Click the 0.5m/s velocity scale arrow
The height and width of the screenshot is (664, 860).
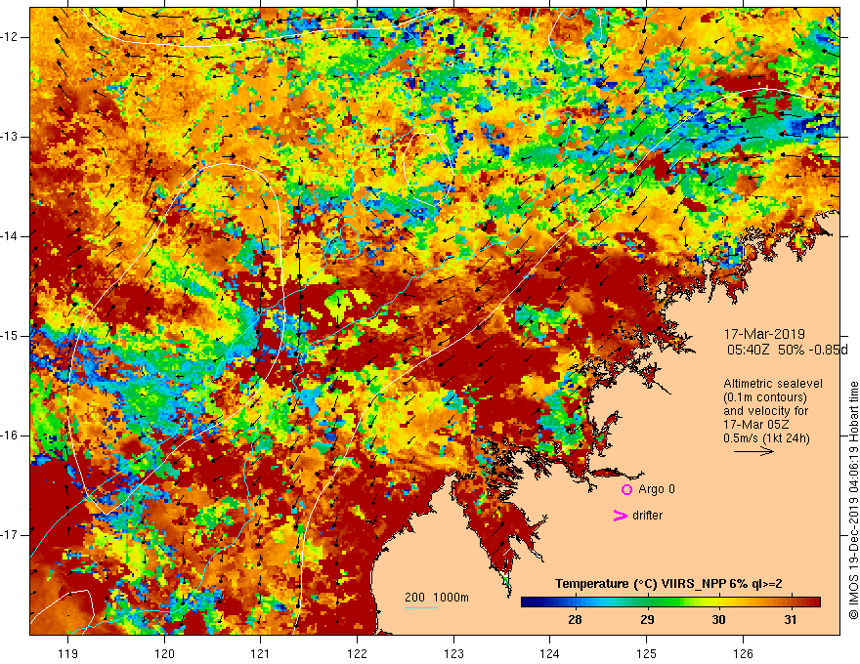pyautogui.click(x=753, y=451)
